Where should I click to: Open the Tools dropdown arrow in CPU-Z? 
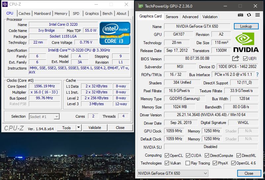tap(78, 128)
